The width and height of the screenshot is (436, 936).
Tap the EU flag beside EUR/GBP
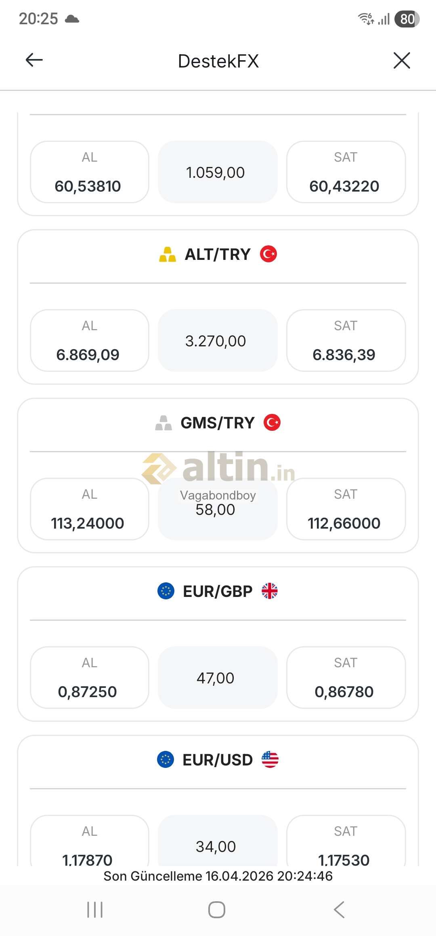pyautogui.click(x=166, y=591)
